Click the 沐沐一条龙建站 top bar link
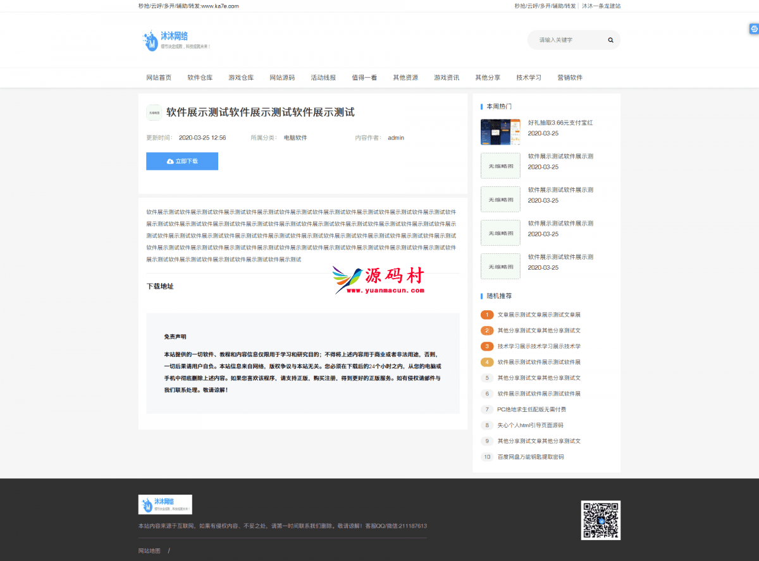The width and height of the screenshot is (759, 561). coord(601,6)
